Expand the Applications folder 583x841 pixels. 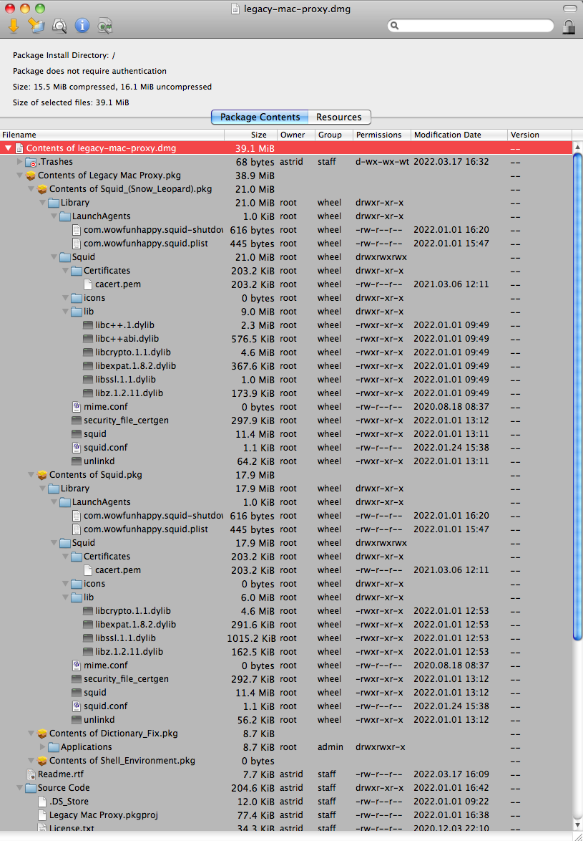pyautogui.click(x=42, y=747)
